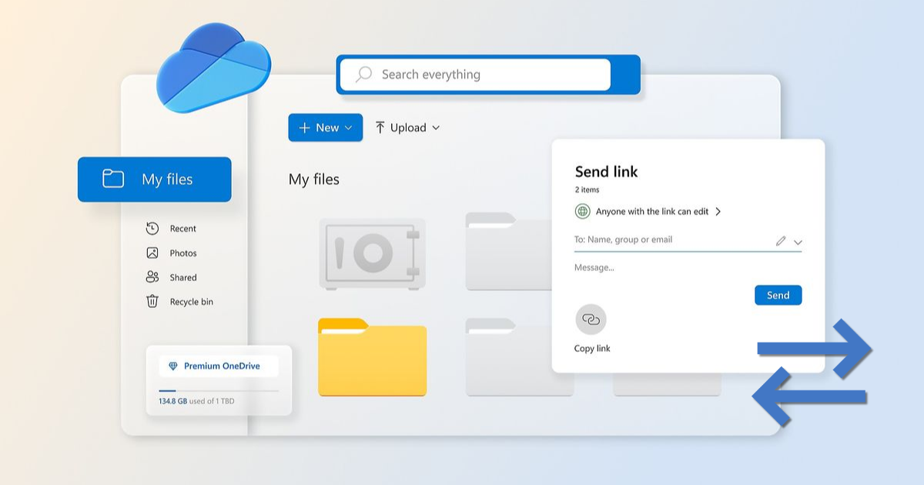The height and width of the screenshot is (485, 924).
Task: Open the Personal Vault folder
Action: coord(372,254)
